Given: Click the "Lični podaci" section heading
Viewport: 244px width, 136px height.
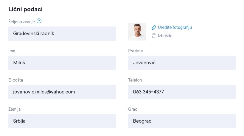Looking at the screenshot, I should [26, 10].
